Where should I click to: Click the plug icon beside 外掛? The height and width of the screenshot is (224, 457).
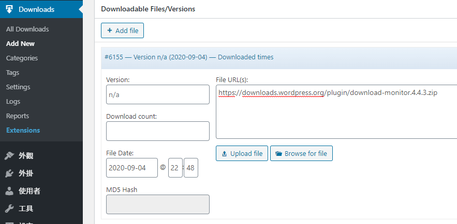(x=9, y=174)
